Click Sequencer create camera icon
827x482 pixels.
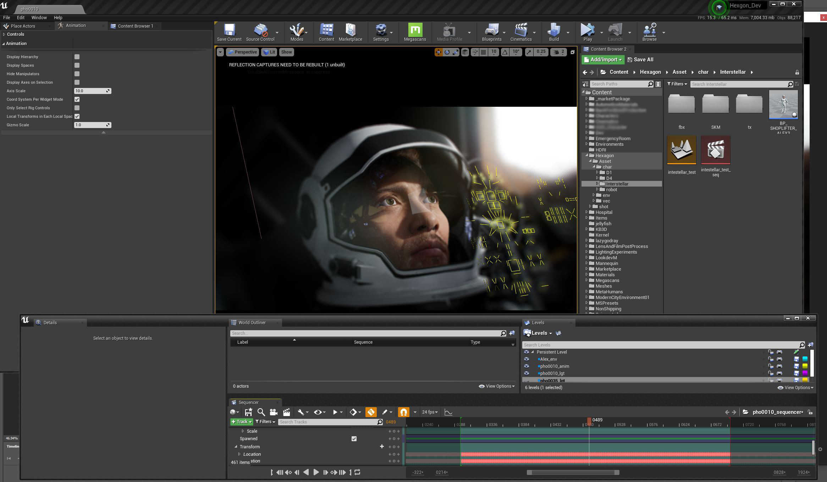click(274, 412)
